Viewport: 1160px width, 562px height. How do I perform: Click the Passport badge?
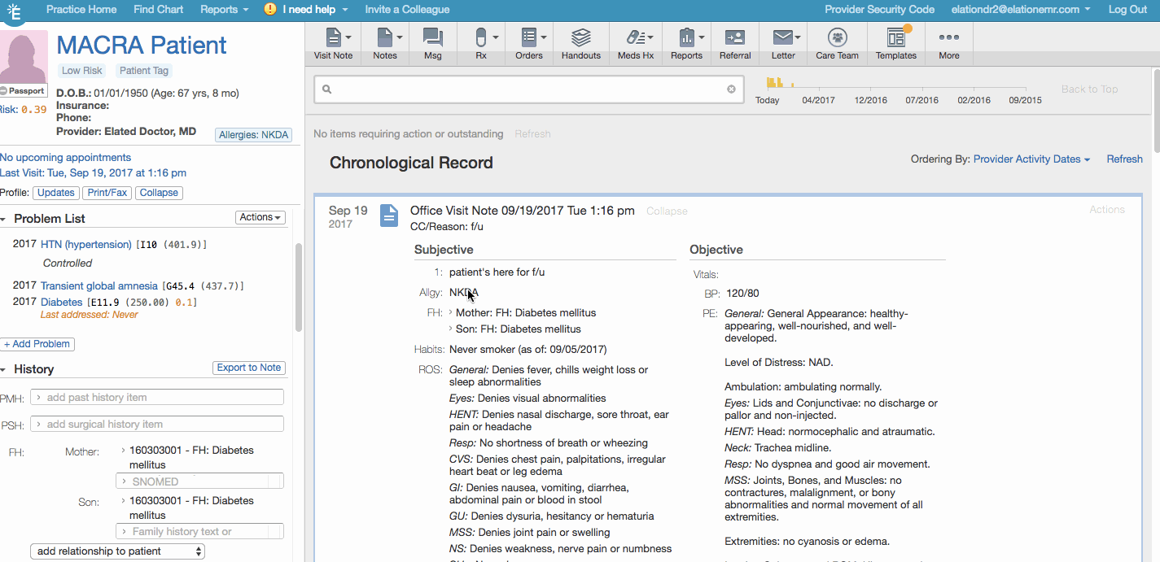23,91
